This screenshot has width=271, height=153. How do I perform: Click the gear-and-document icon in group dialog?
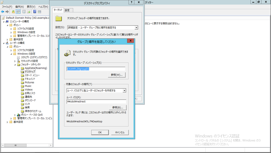click(67, 53)
